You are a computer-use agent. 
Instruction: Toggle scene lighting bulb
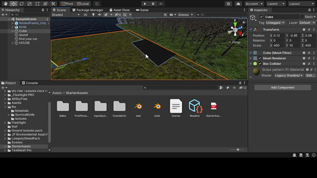click(x=93, y=15)
